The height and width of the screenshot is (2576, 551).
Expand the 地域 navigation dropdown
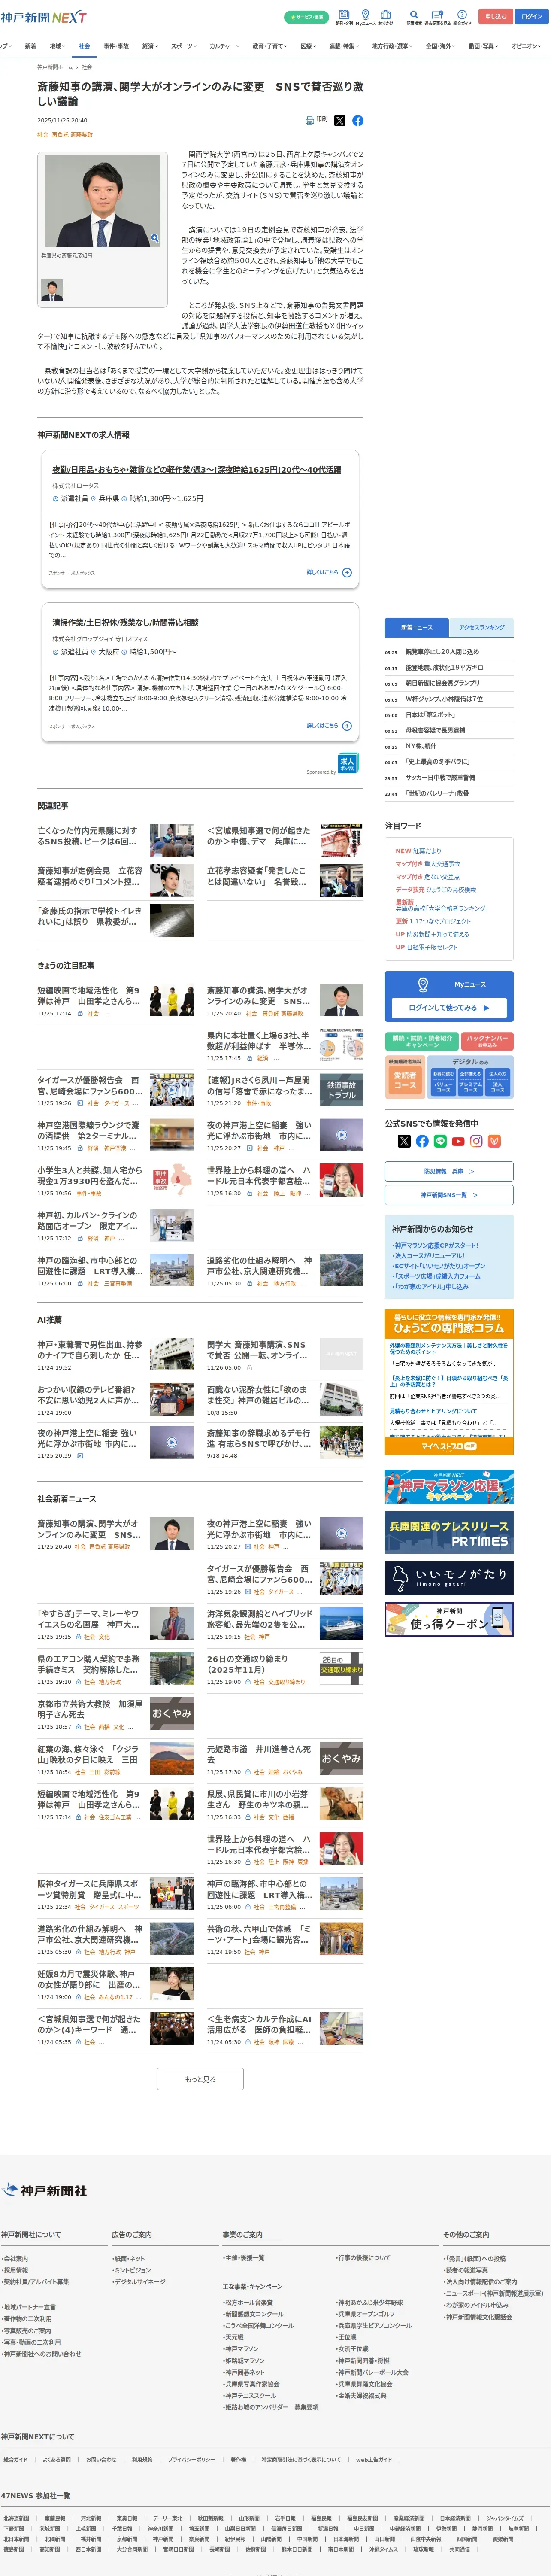(57, 46)
